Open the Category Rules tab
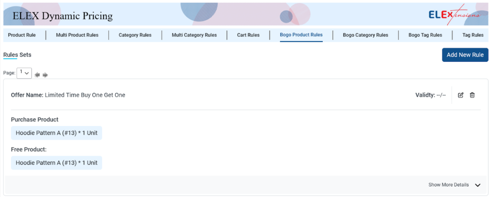This screenshot has width=489, height=197. pos(135,35)
